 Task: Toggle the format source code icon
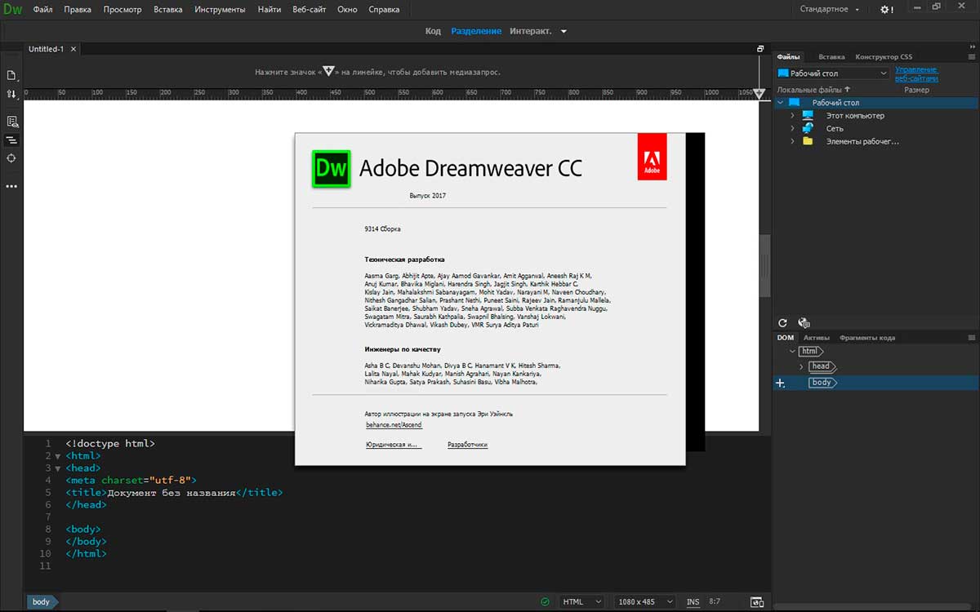[11, 140]
